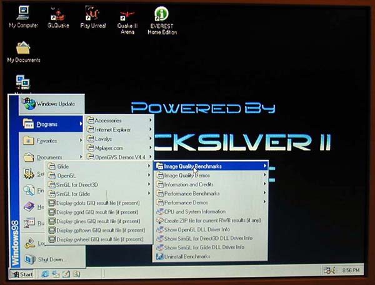Expand the Performance Benchmarks submenu arrow
The width and height of the screenshot is (375, 285).
[265, 192]
